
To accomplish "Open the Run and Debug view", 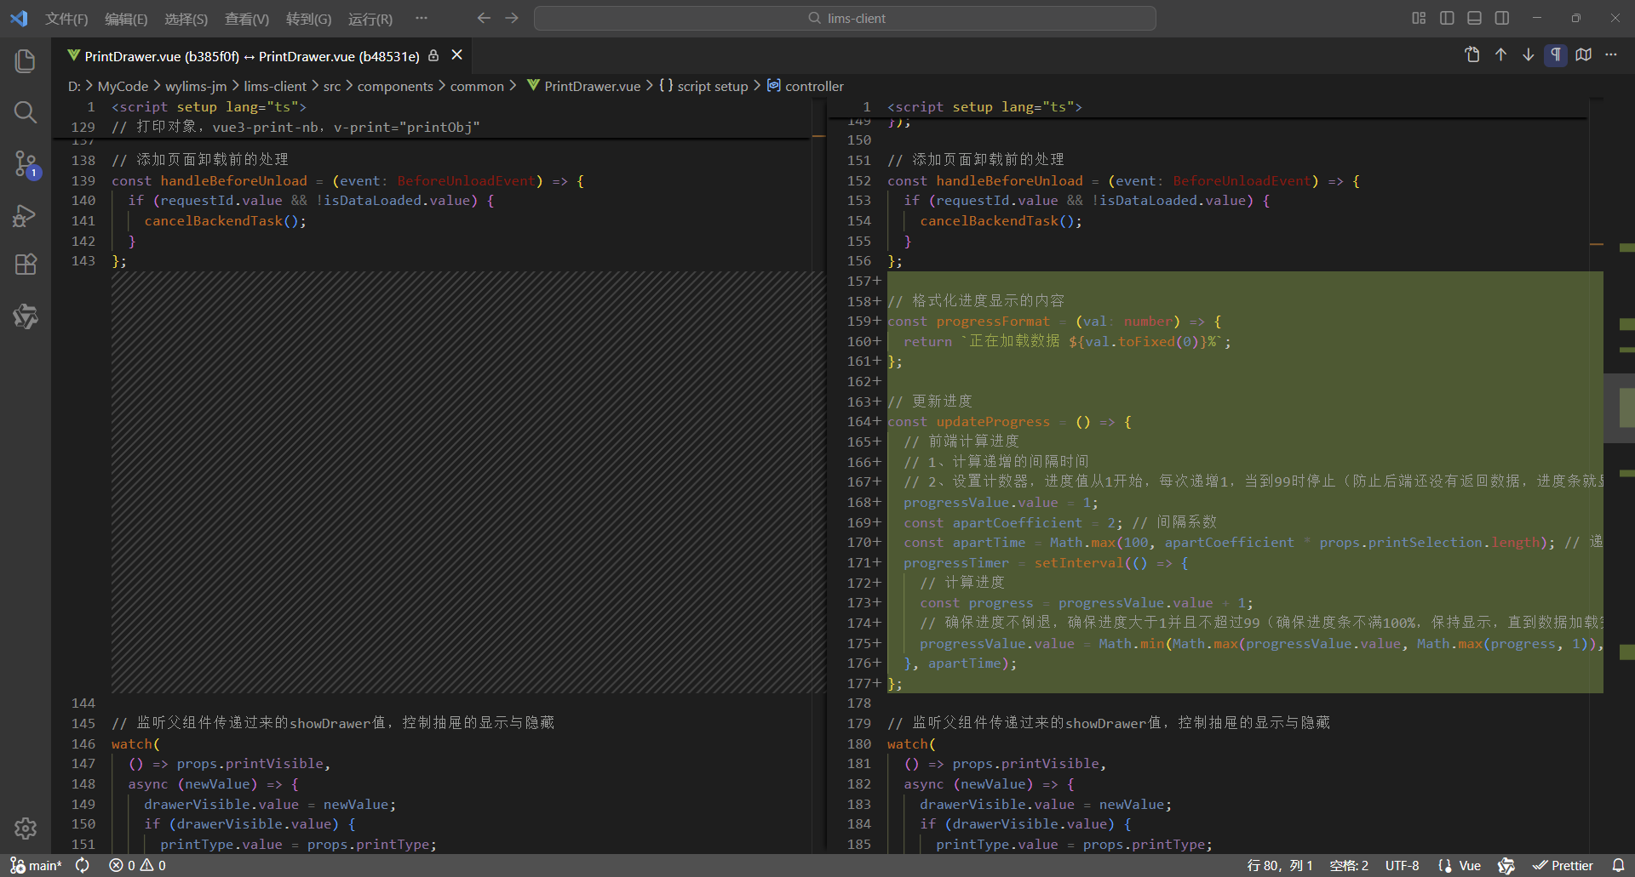I will [x=26, y=215].
